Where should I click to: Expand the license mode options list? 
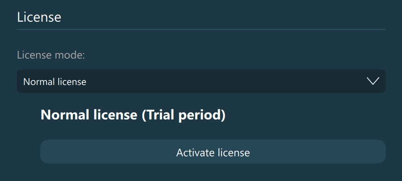pos(201,81)
